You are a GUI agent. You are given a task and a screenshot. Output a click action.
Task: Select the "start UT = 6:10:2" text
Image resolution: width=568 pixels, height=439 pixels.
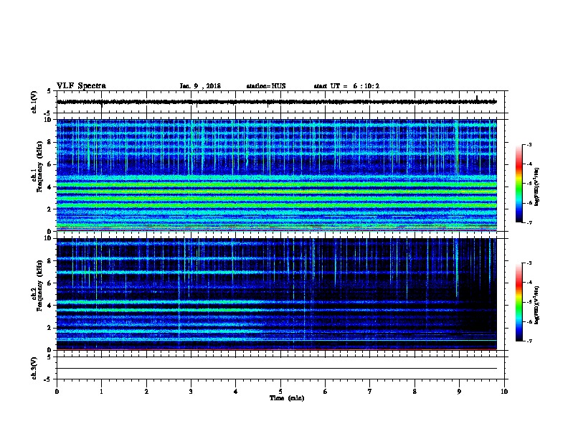346,86
